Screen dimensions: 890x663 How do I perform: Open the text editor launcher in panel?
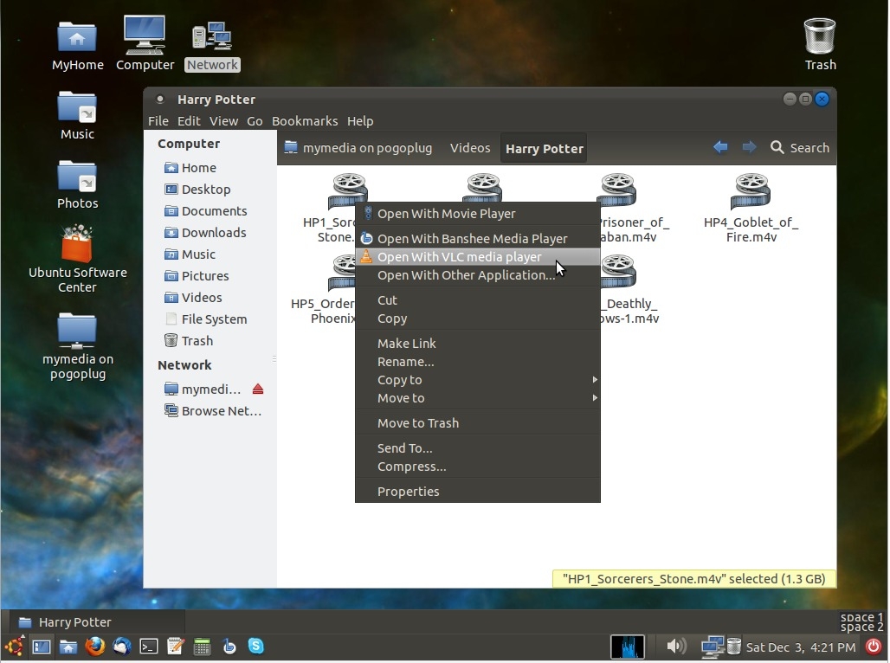tap(176, 646)
